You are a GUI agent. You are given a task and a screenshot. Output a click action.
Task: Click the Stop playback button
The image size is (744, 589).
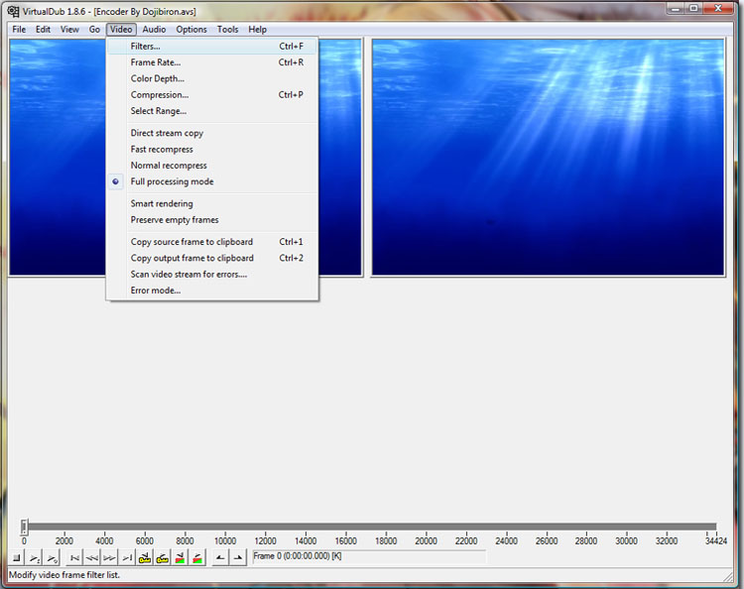(x=17, y=558)
